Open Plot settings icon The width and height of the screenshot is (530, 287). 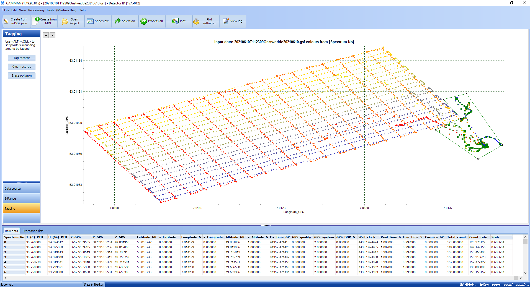196,21
